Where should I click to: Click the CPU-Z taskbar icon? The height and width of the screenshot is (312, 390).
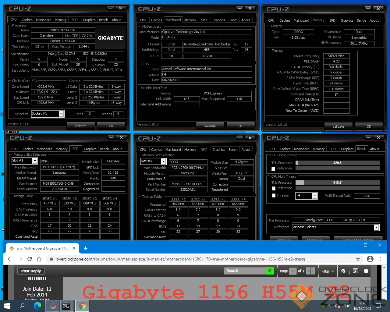66,306
